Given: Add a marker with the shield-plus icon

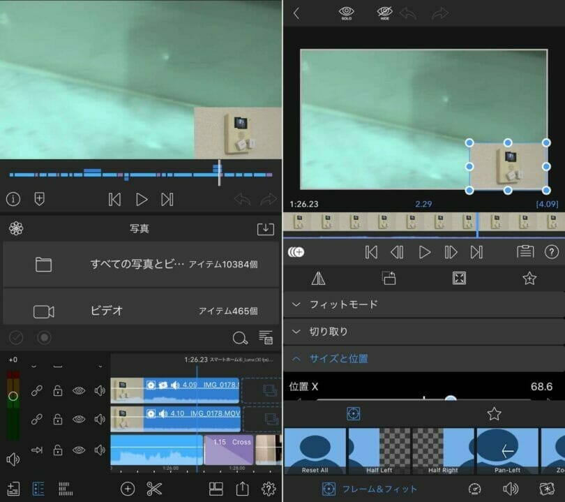Looking at the screenshot, I should pos(39,199).
